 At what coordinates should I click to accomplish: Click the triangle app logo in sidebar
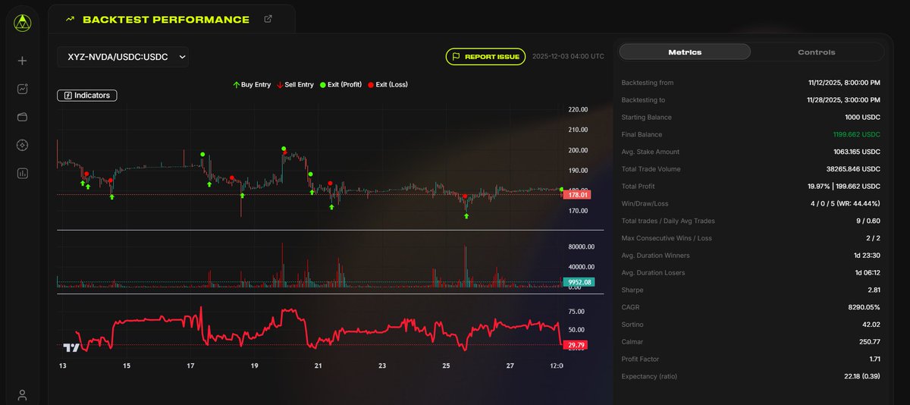(22, 24)
